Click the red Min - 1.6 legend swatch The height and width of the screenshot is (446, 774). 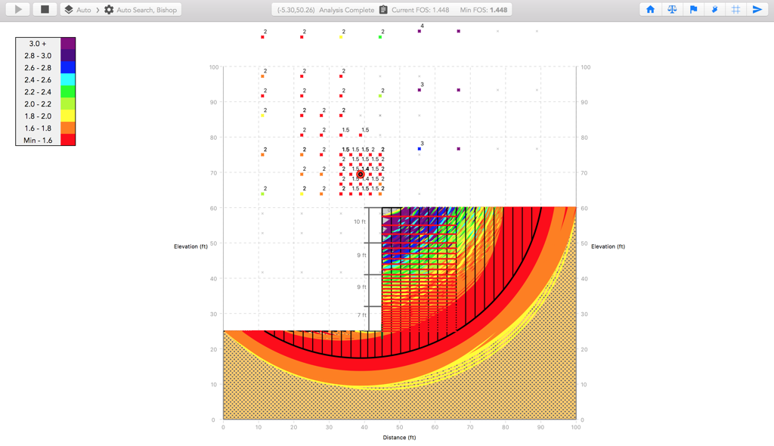68,140
